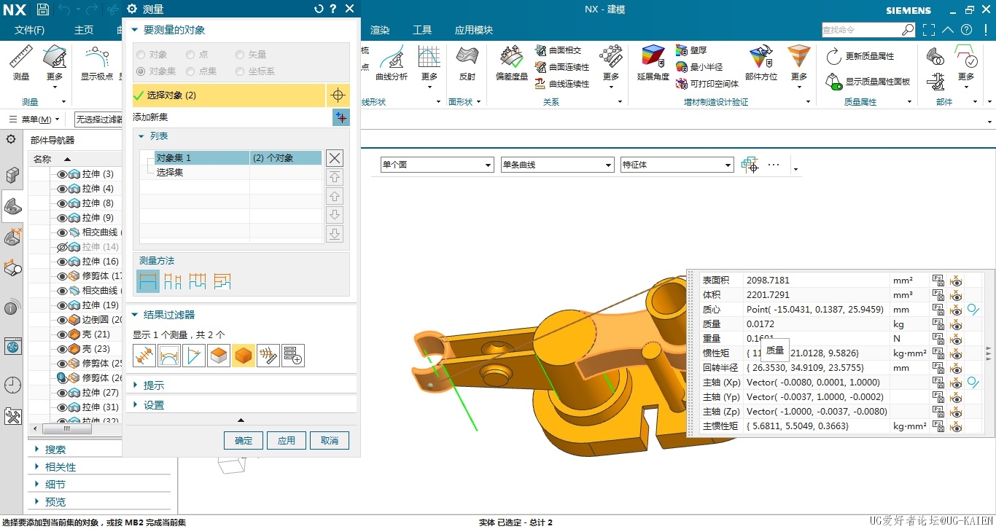Toggle visibility eye of 壳 (21)
This screenshot has height=529, width=996.
(62, 334)
